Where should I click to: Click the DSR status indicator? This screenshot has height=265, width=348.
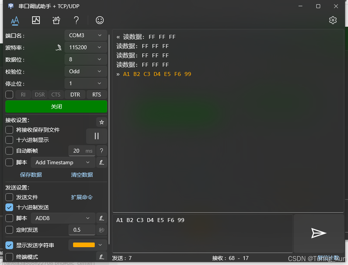40,95
